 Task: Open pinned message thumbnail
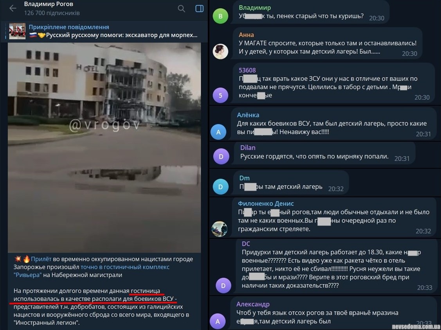(17, 31)
